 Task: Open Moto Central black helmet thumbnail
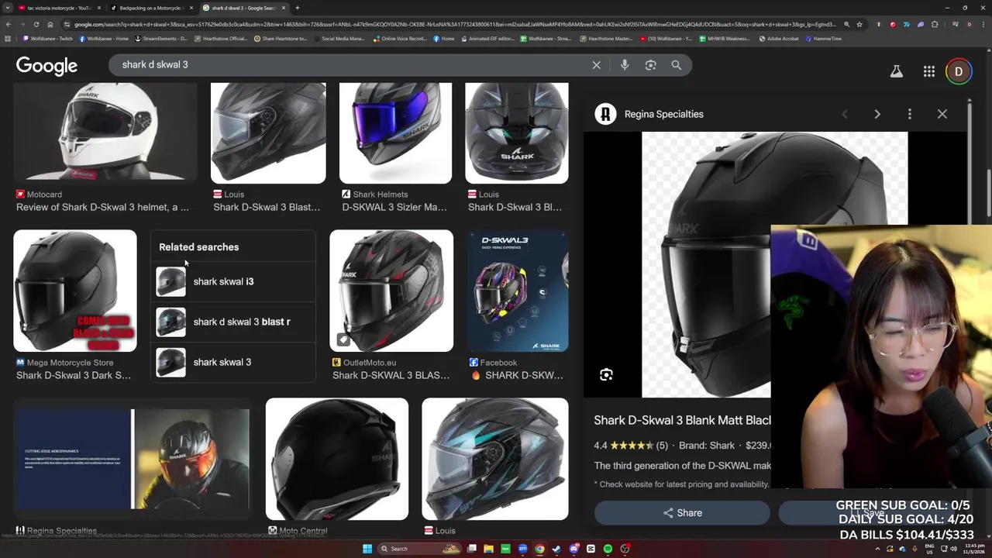[x=337, y=459]
